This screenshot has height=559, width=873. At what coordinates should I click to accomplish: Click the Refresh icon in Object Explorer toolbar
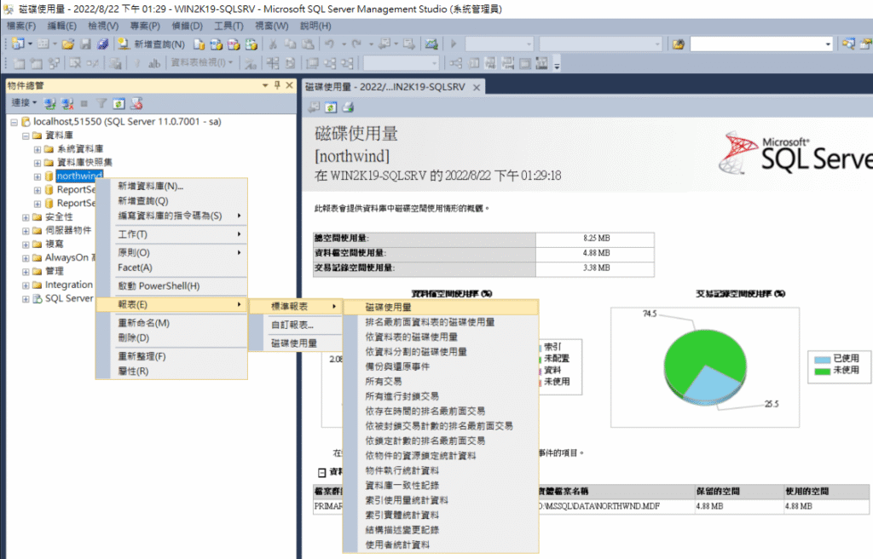click(119, 104)
